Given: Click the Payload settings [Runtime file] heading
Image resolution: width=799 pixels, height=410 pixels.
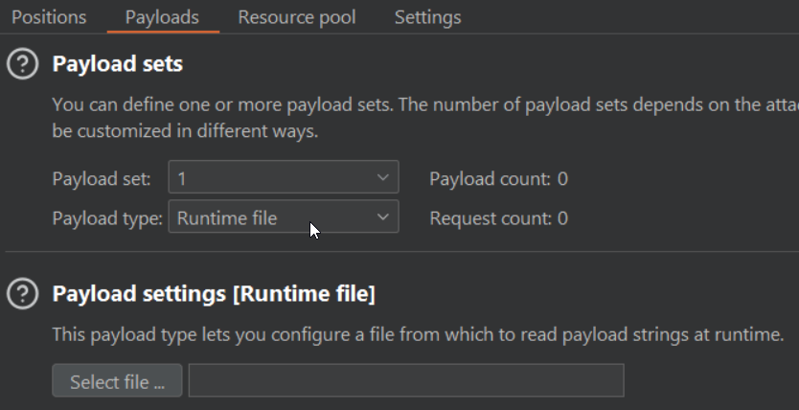Looking at the screenshot, I should (214, 294).
